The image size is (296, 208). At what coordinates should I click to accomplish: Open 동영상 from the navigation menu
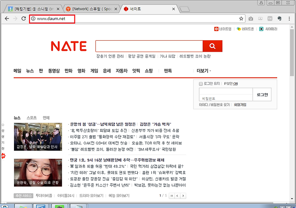point(54,71)
